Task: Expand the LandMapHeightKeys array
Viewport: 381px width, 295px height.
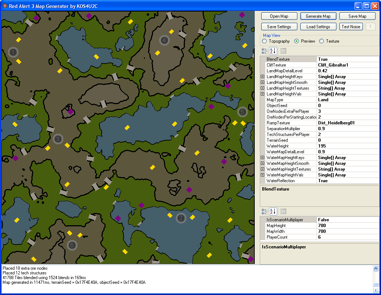Action: coord(262,77)
